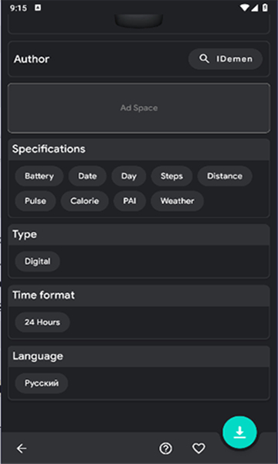Select the Pulse chip
Screen dimensions: 278x464
click(x=36, y=201)
